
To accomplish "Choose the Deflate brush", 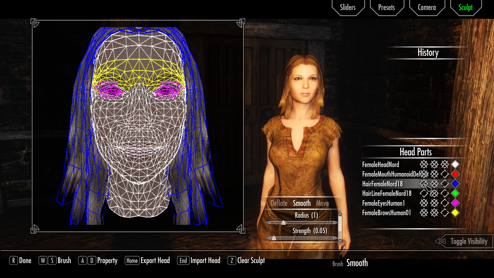I will coord(279,203).
